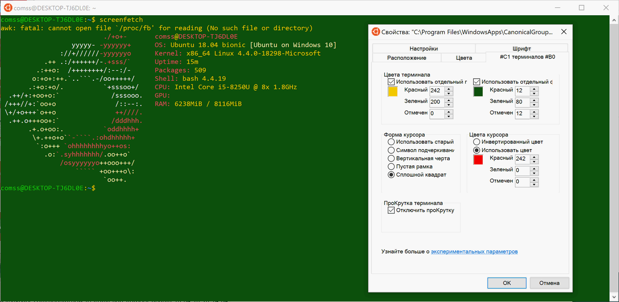Increase Зеленый value of 200
619x302 pixels.
click(449, 100)
